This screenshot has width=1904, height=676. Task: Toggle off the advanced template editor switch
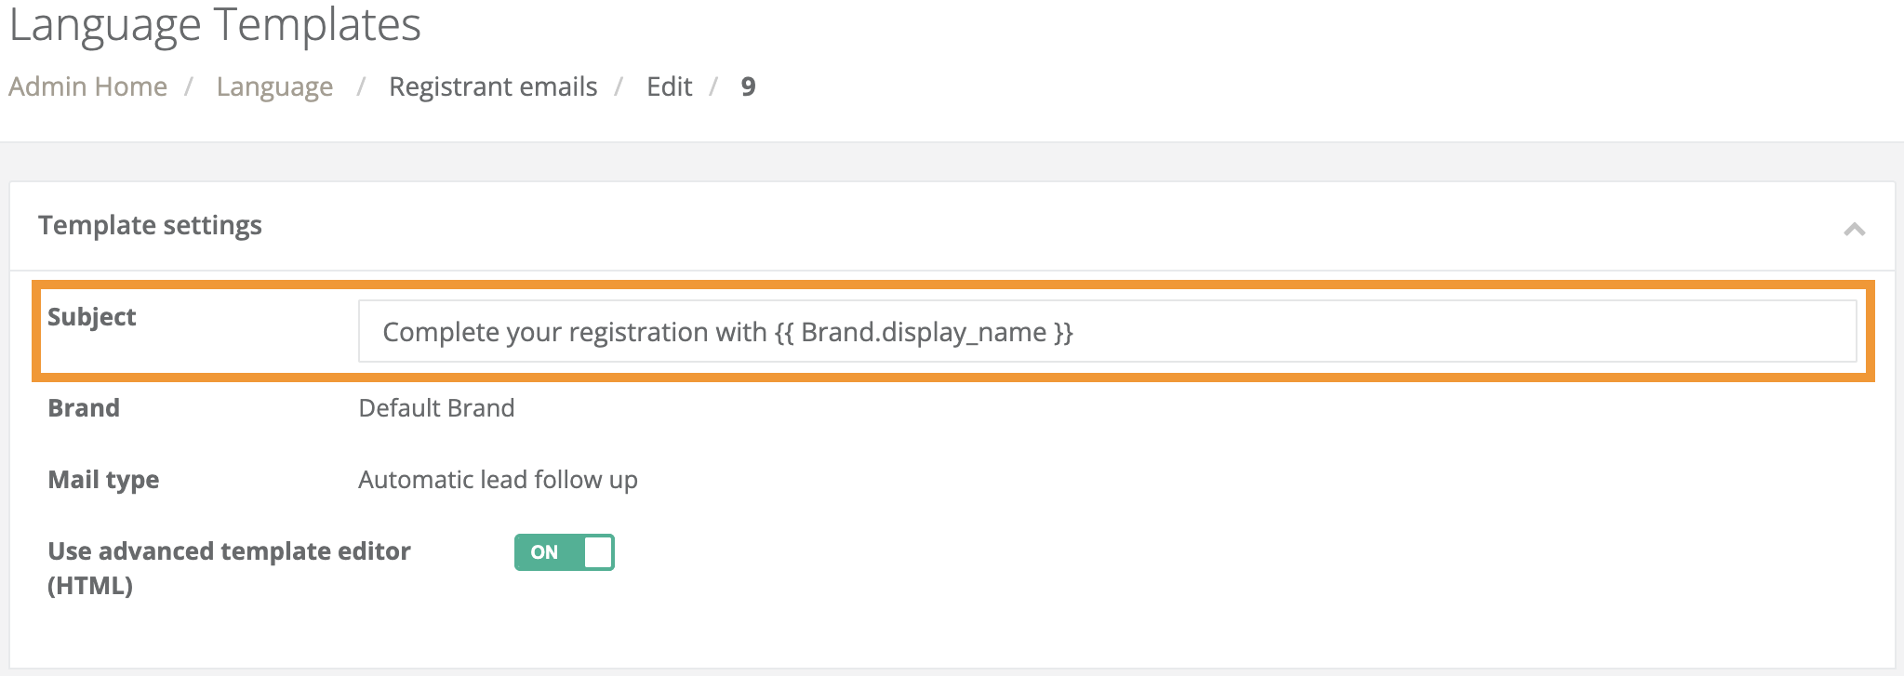pos(563,551)
